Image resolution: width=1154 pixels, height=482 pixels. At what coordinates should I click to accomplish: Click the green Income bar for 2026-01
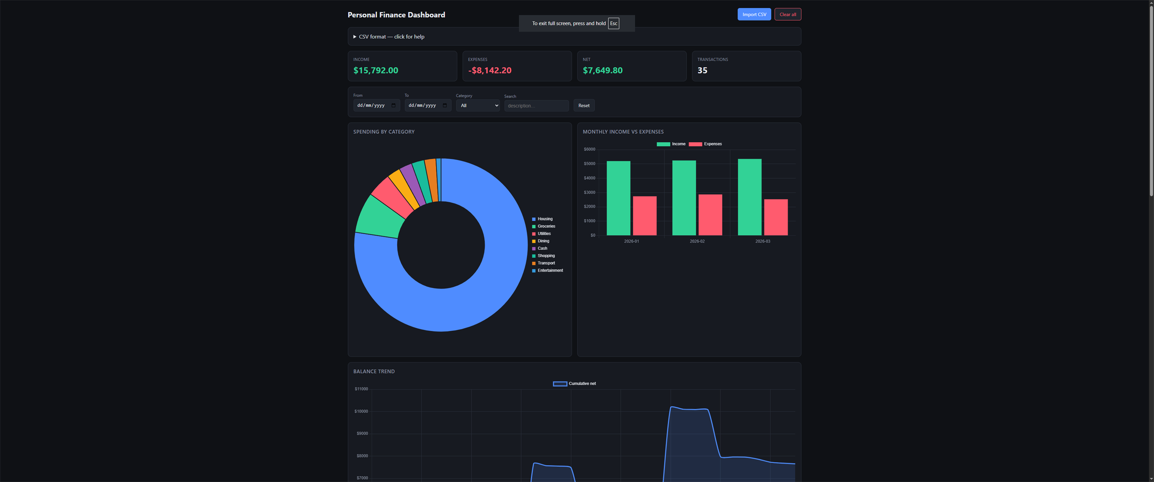coord(618,198)
